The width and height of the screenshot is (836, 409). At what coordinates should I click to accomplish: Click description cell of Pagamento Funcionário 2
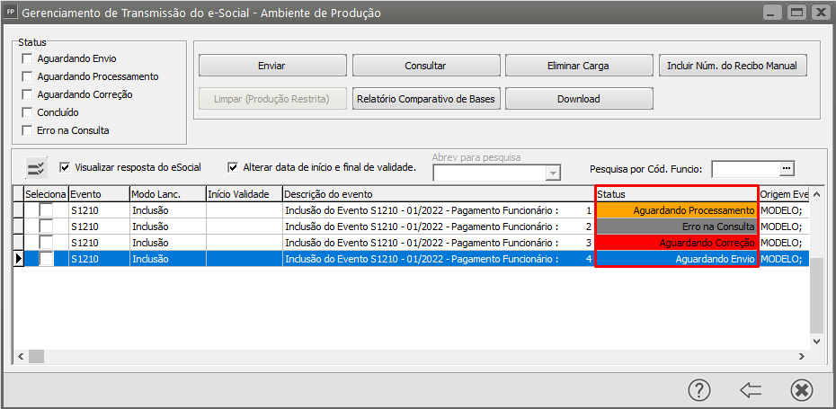tap(439, 227)
